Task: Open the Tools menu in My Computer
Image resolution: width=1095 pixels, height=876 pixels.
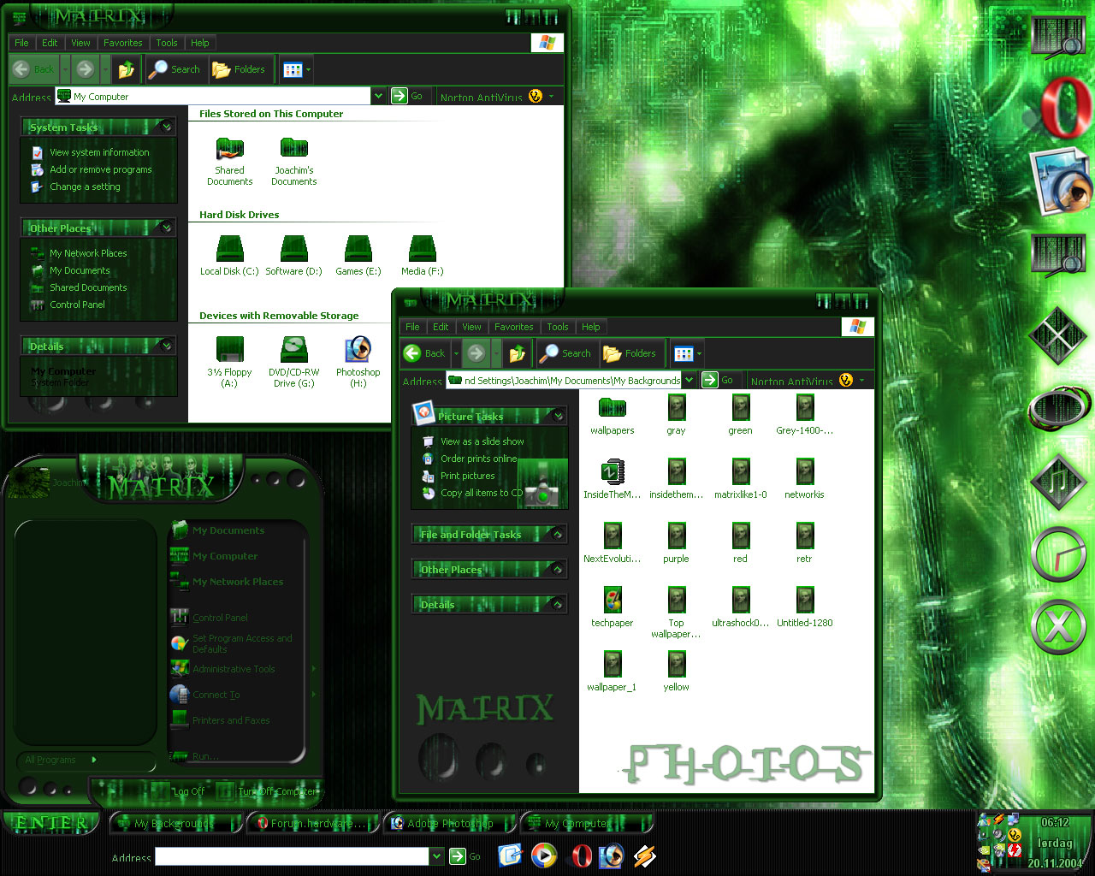Action: pyautogui.click(x=167, y=43)
